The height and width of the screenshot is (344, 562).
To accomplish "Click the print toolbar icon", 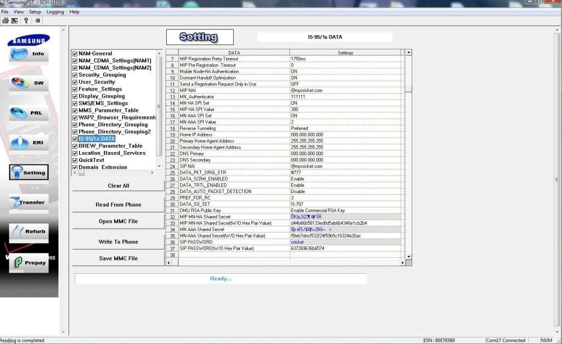I will coord(5,21).
